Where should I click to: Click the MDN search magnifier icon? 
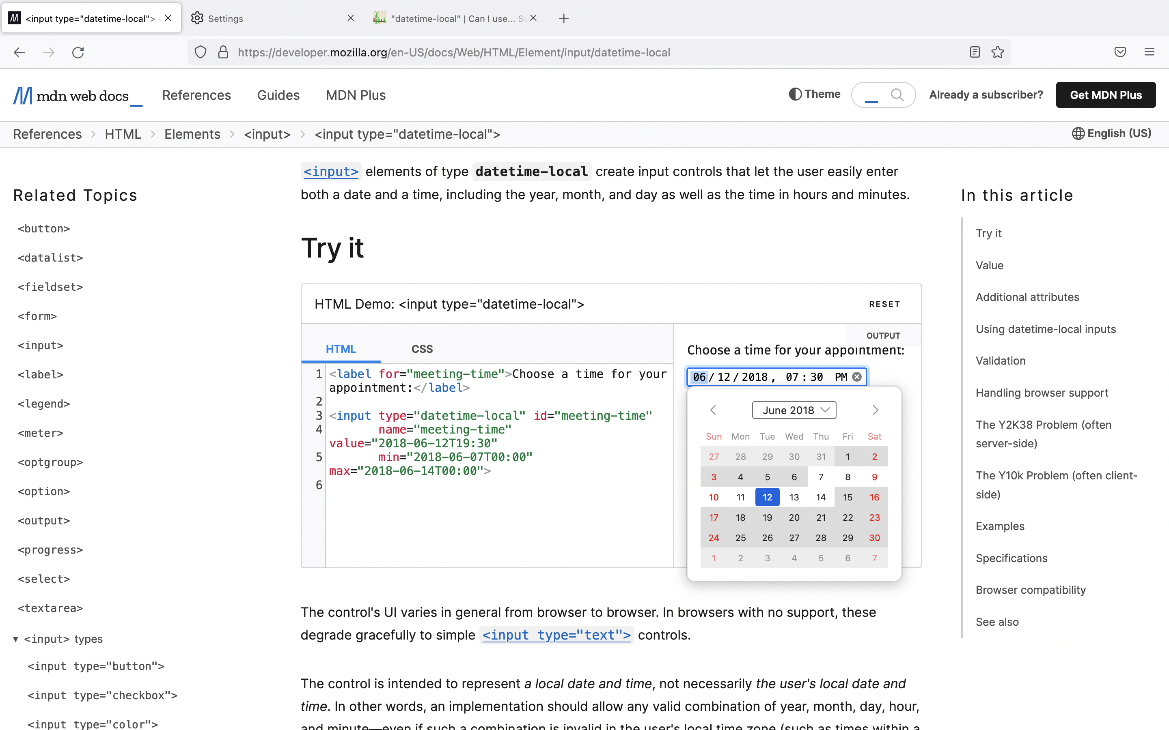coord(897,94)
